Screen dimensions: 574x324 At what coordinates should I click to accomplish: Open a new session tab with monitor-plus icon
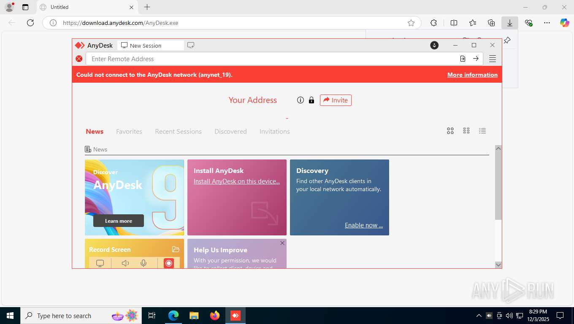coord(191,46)
